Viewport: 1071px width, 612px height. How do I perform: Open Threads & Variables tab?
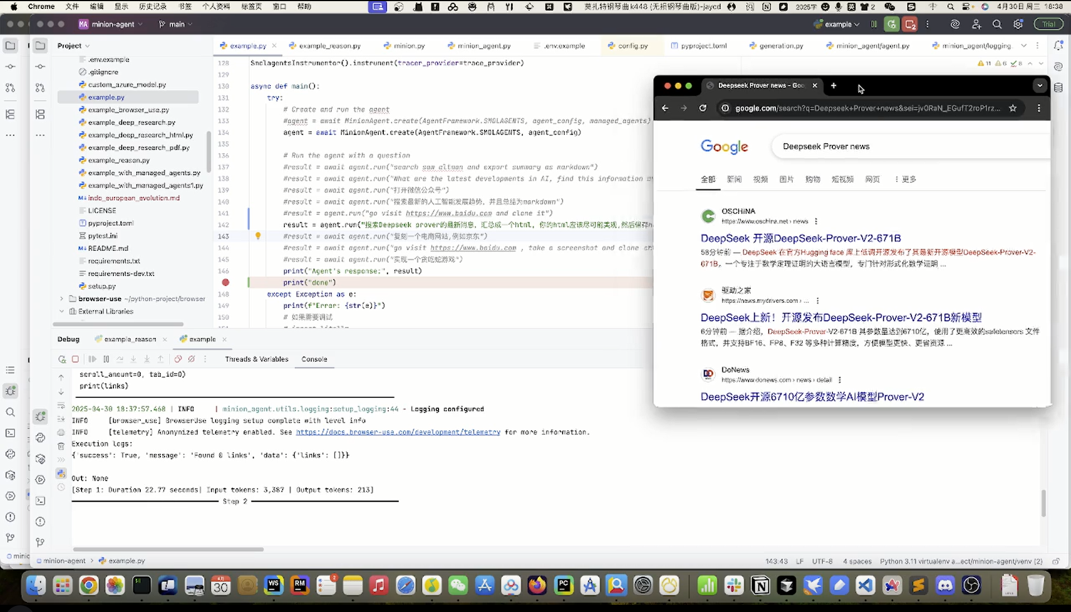[256, 359]
